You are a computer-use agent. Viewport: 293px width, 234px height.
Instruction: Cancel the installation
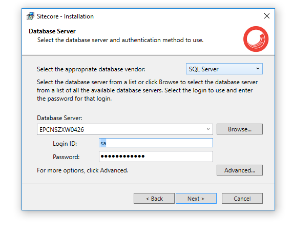tap(242, 199)
